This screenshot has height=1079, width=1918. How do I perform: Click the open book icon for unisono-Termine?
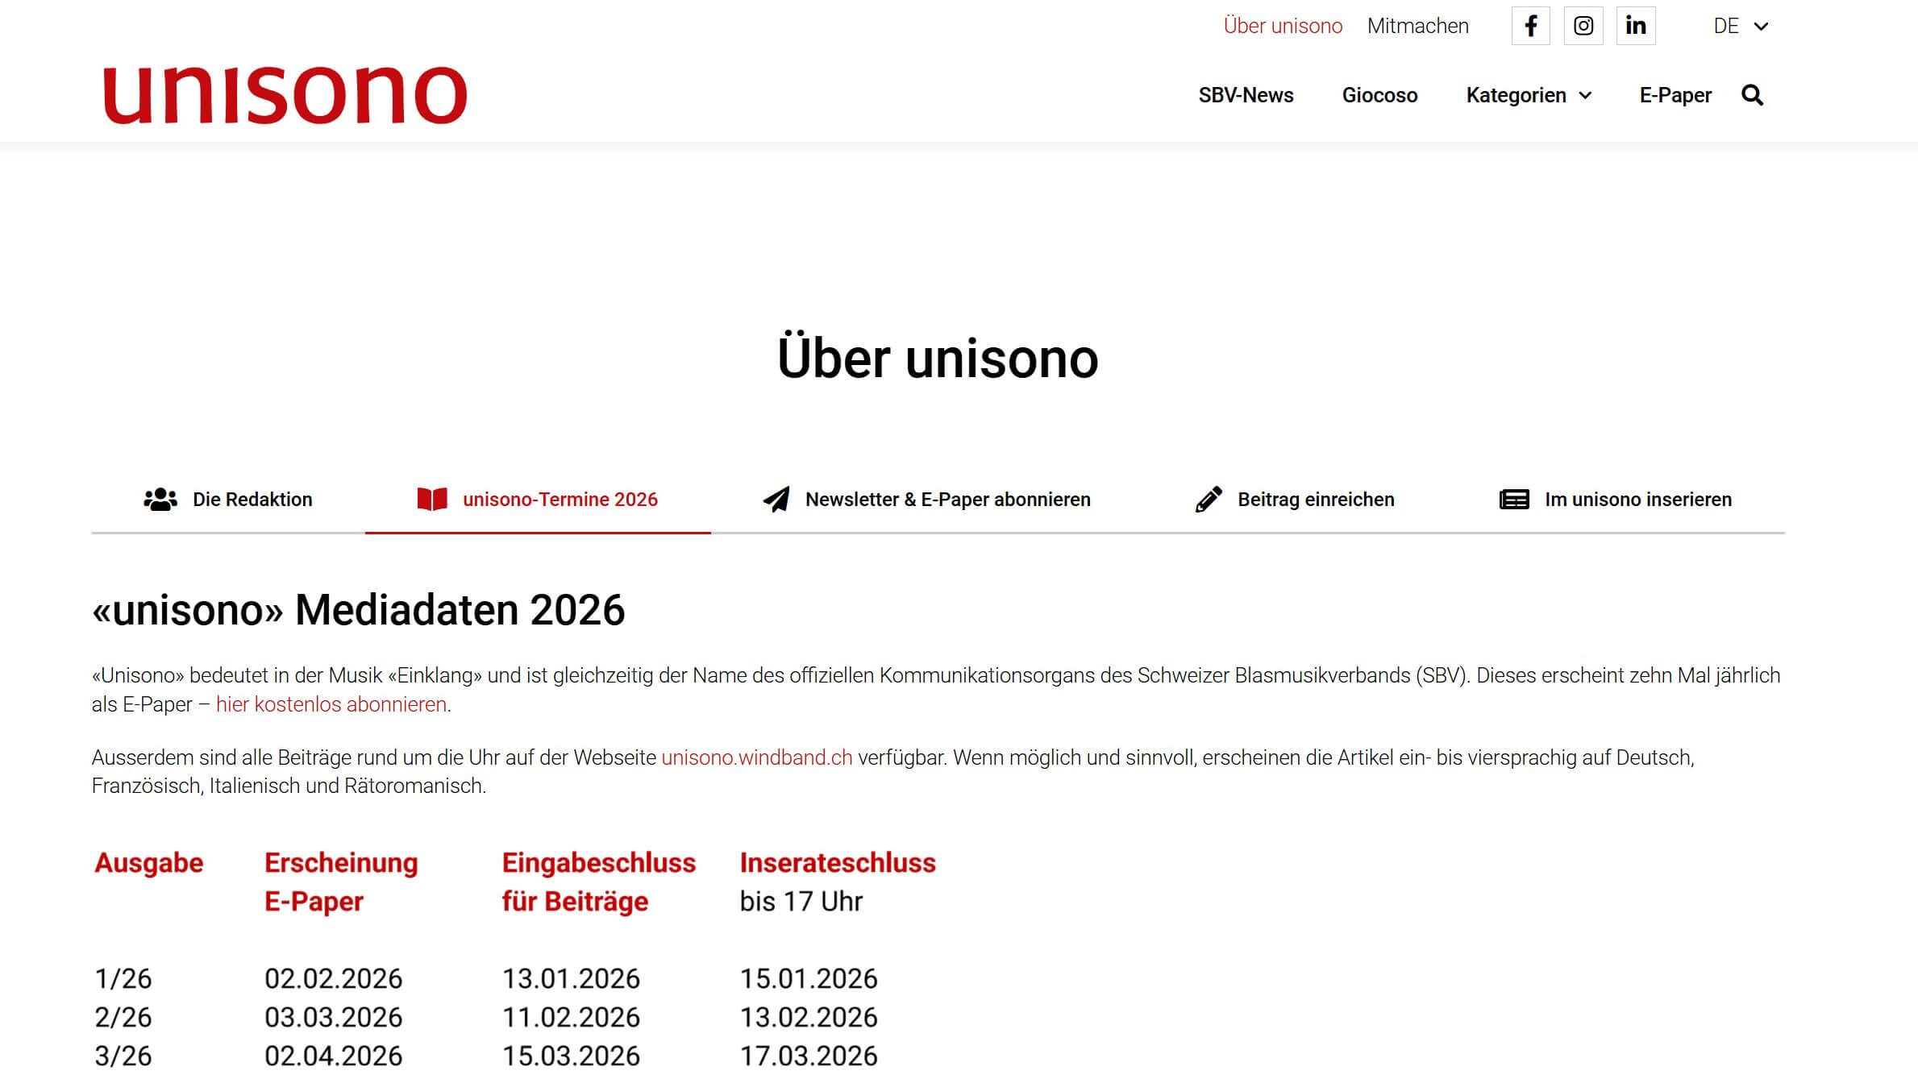(433, 499)
